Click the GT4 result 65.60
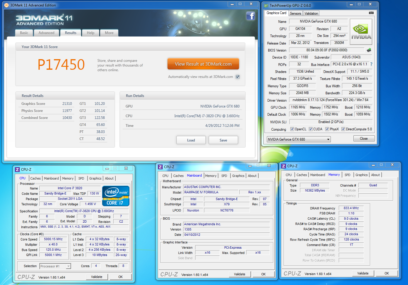The image size is (408, 285). coord(101,125)
